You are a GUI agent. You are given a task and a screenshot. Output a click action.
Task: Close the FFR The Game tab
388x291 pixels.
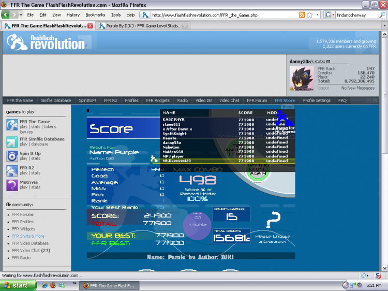(x=91, y=25)
